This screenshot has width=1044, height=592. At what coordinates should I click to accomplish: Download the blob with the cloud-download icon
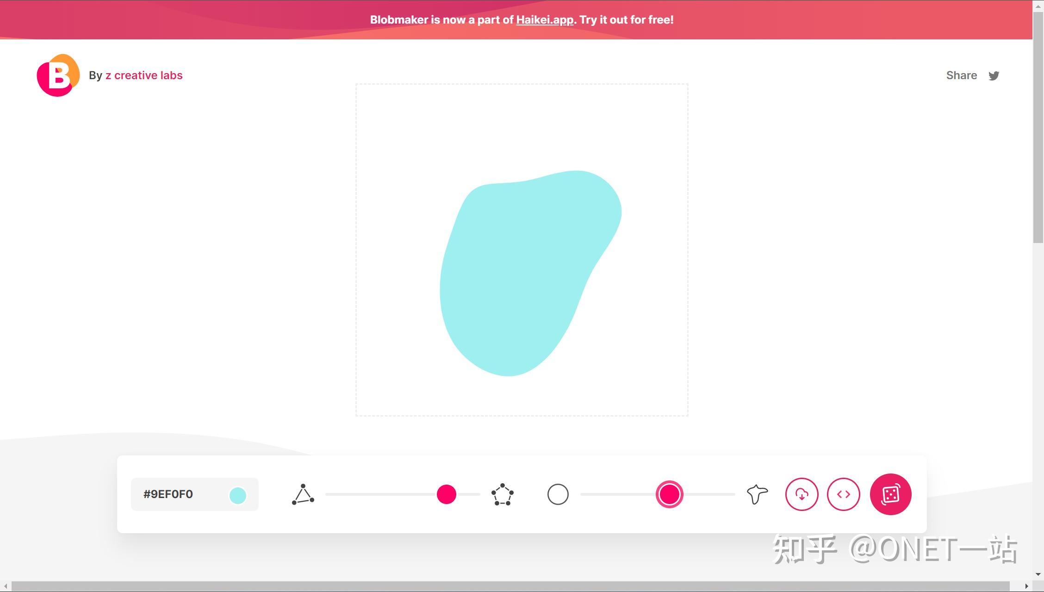[802, 494]
